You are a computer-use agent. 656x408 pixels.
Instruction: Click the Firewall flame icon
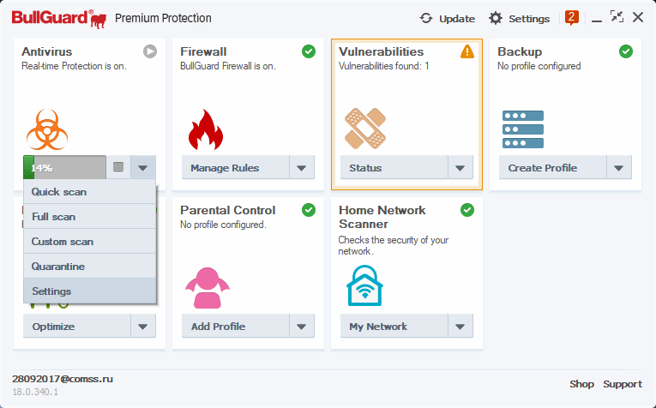coord(205,129)
